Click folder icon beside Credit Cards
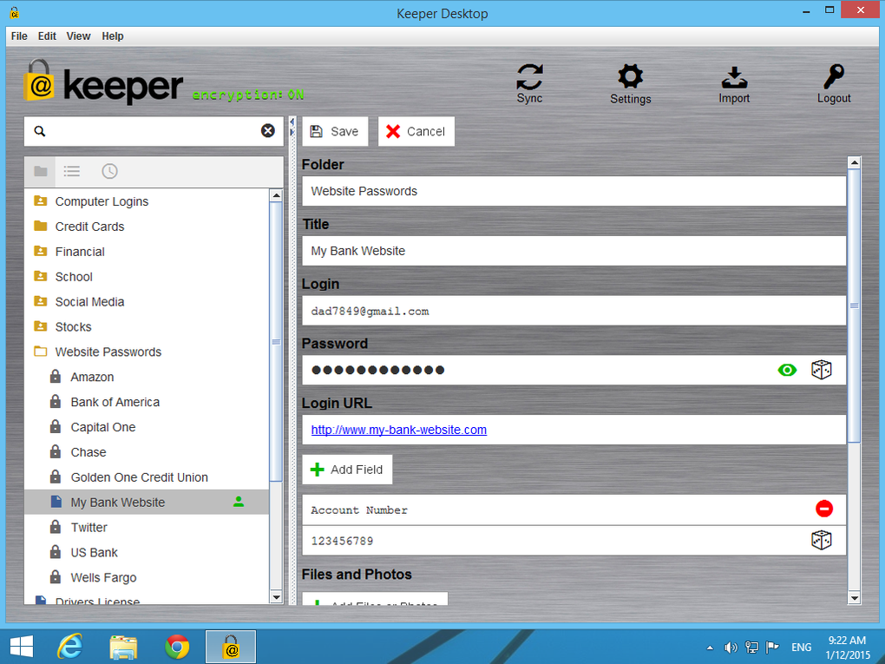 [41, 226]
